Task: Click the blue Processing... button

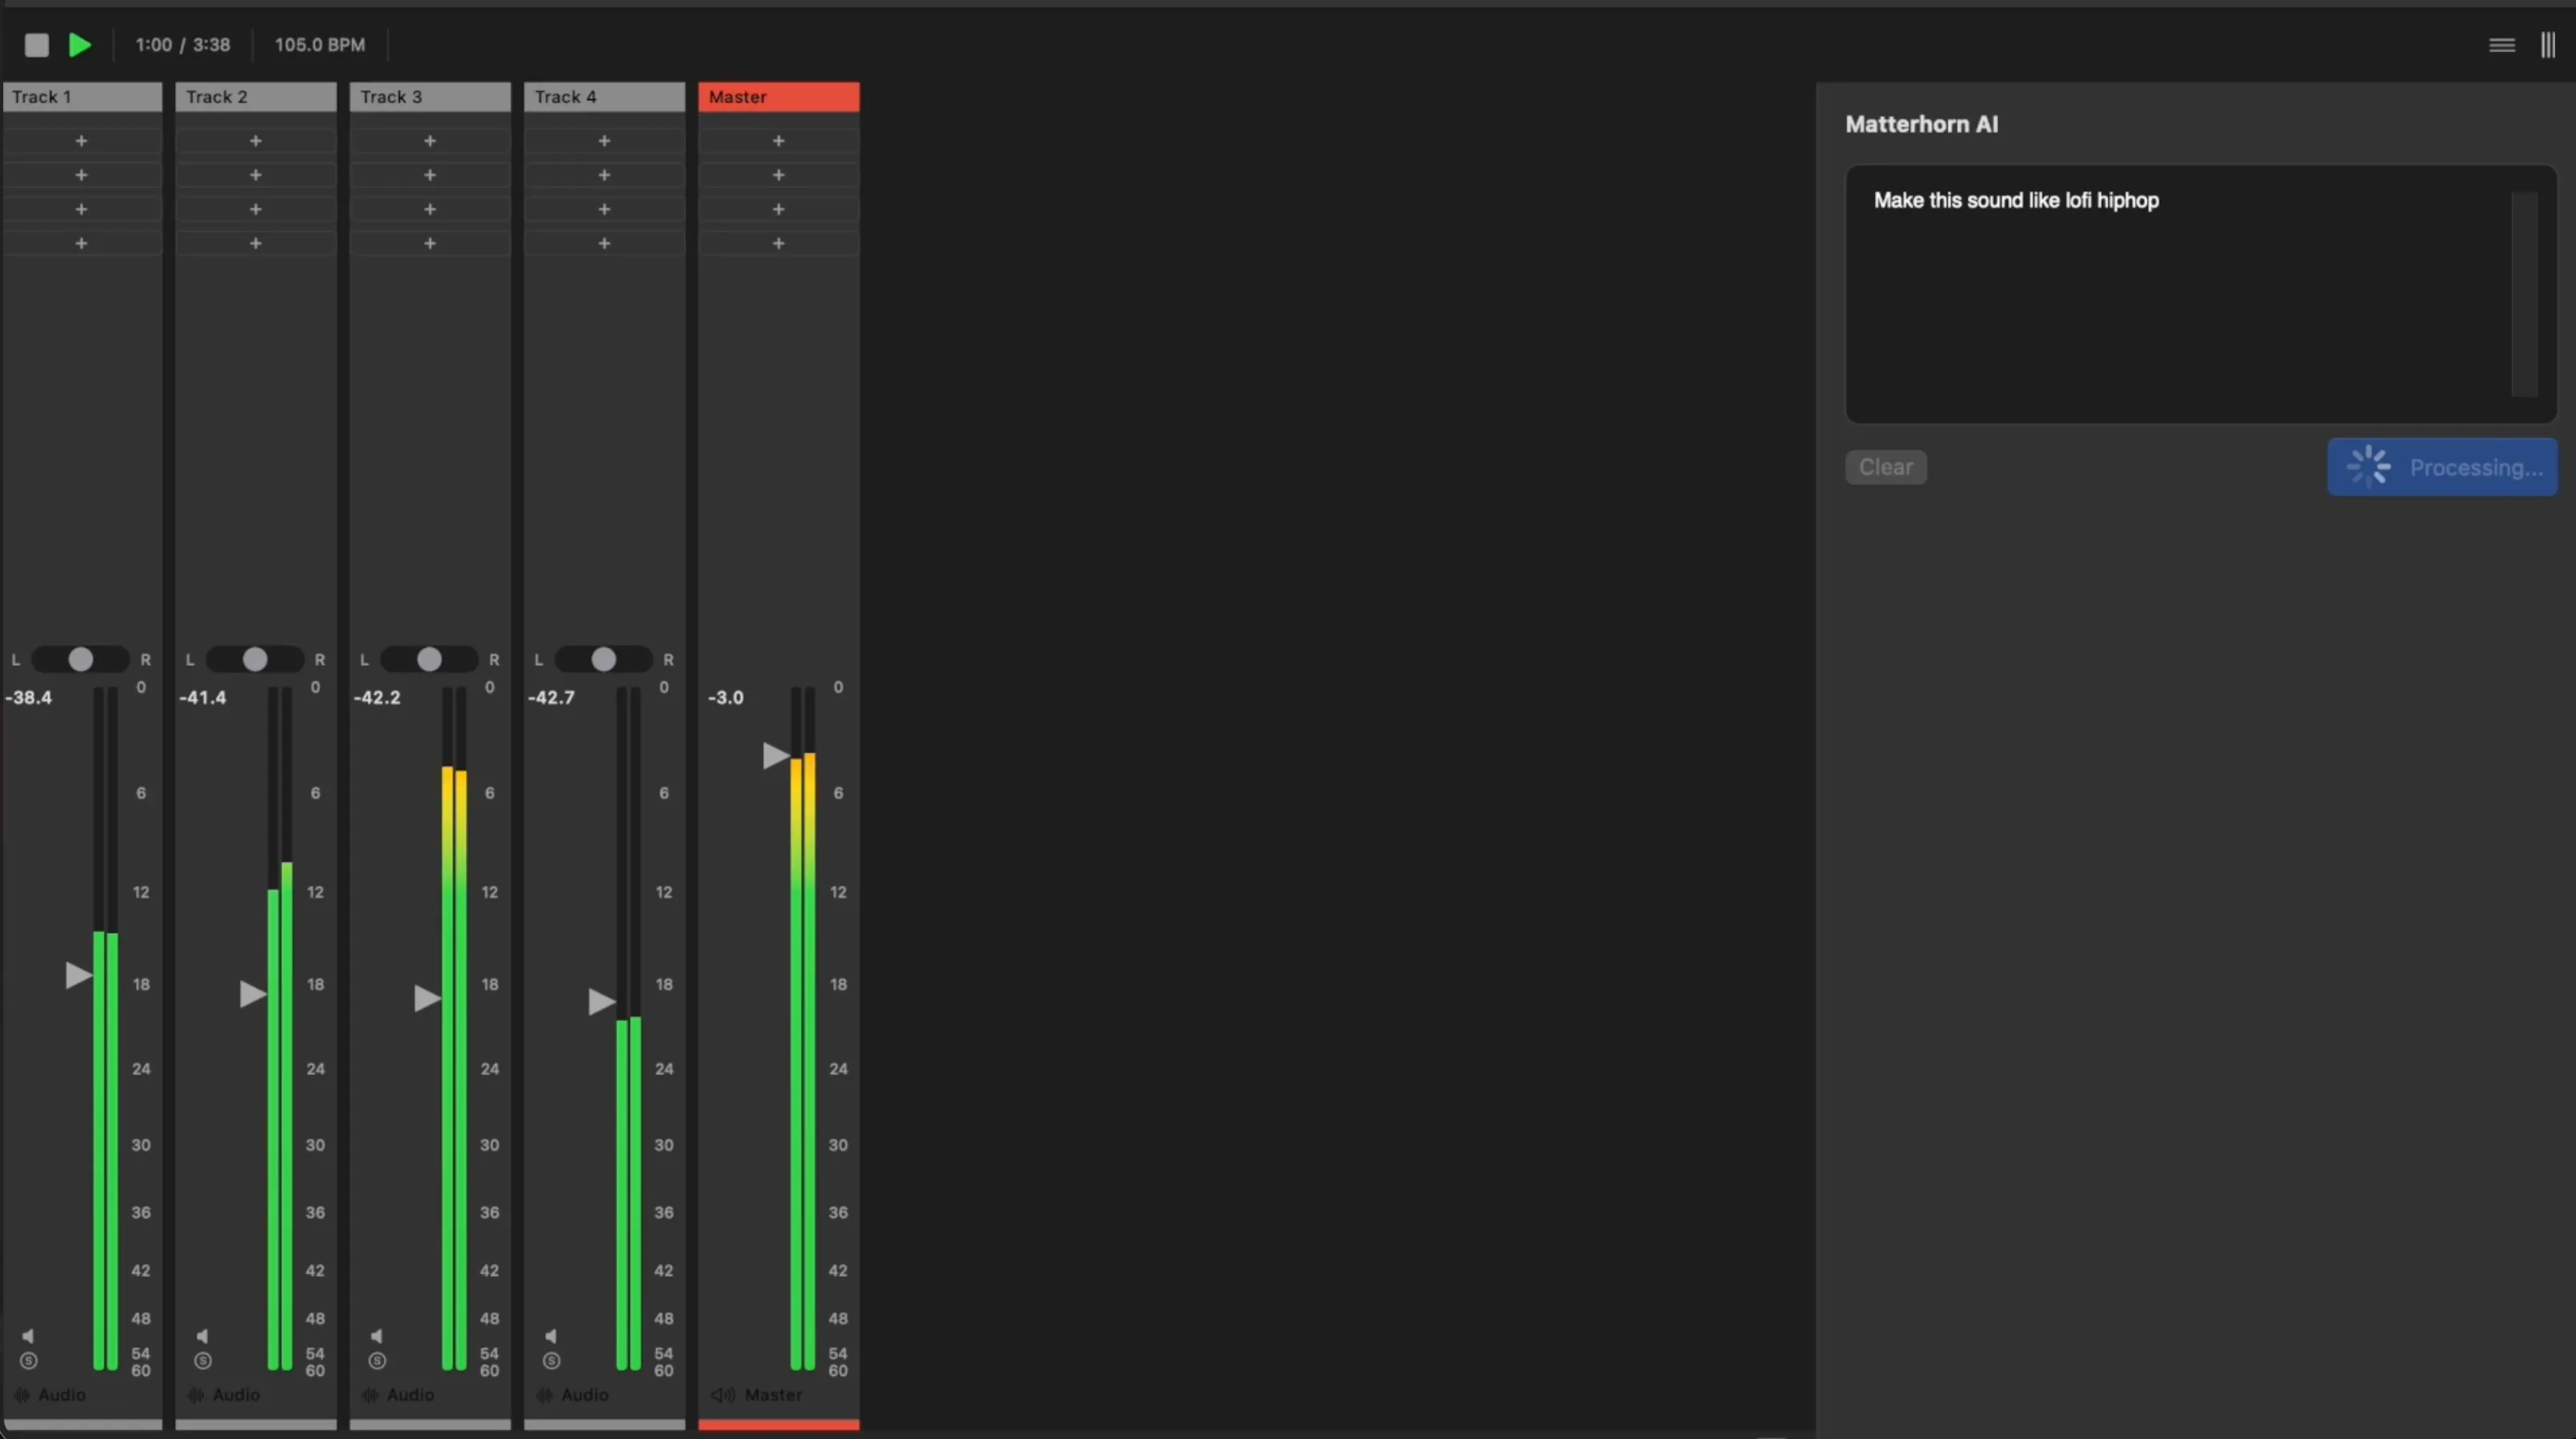Action: (x=2442, y=467)
